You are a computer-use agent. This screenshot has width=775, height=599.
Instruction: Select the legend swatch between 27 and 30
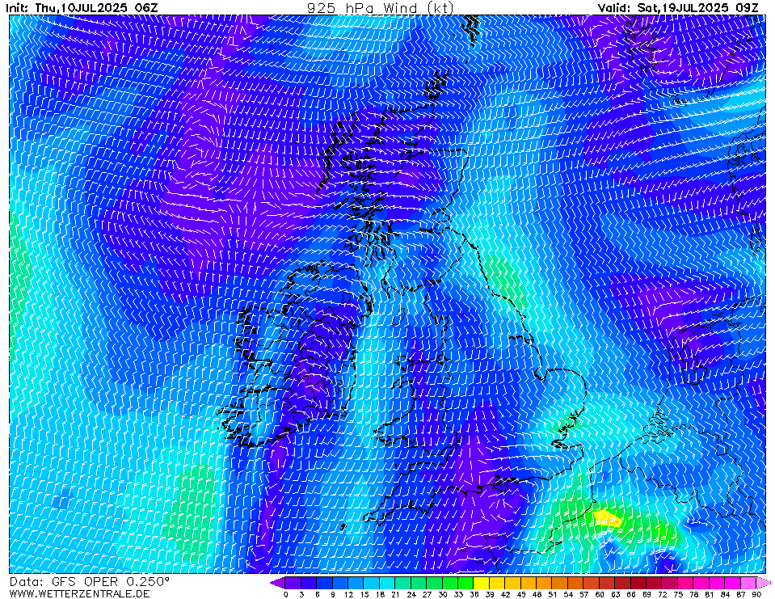(435, 583)
